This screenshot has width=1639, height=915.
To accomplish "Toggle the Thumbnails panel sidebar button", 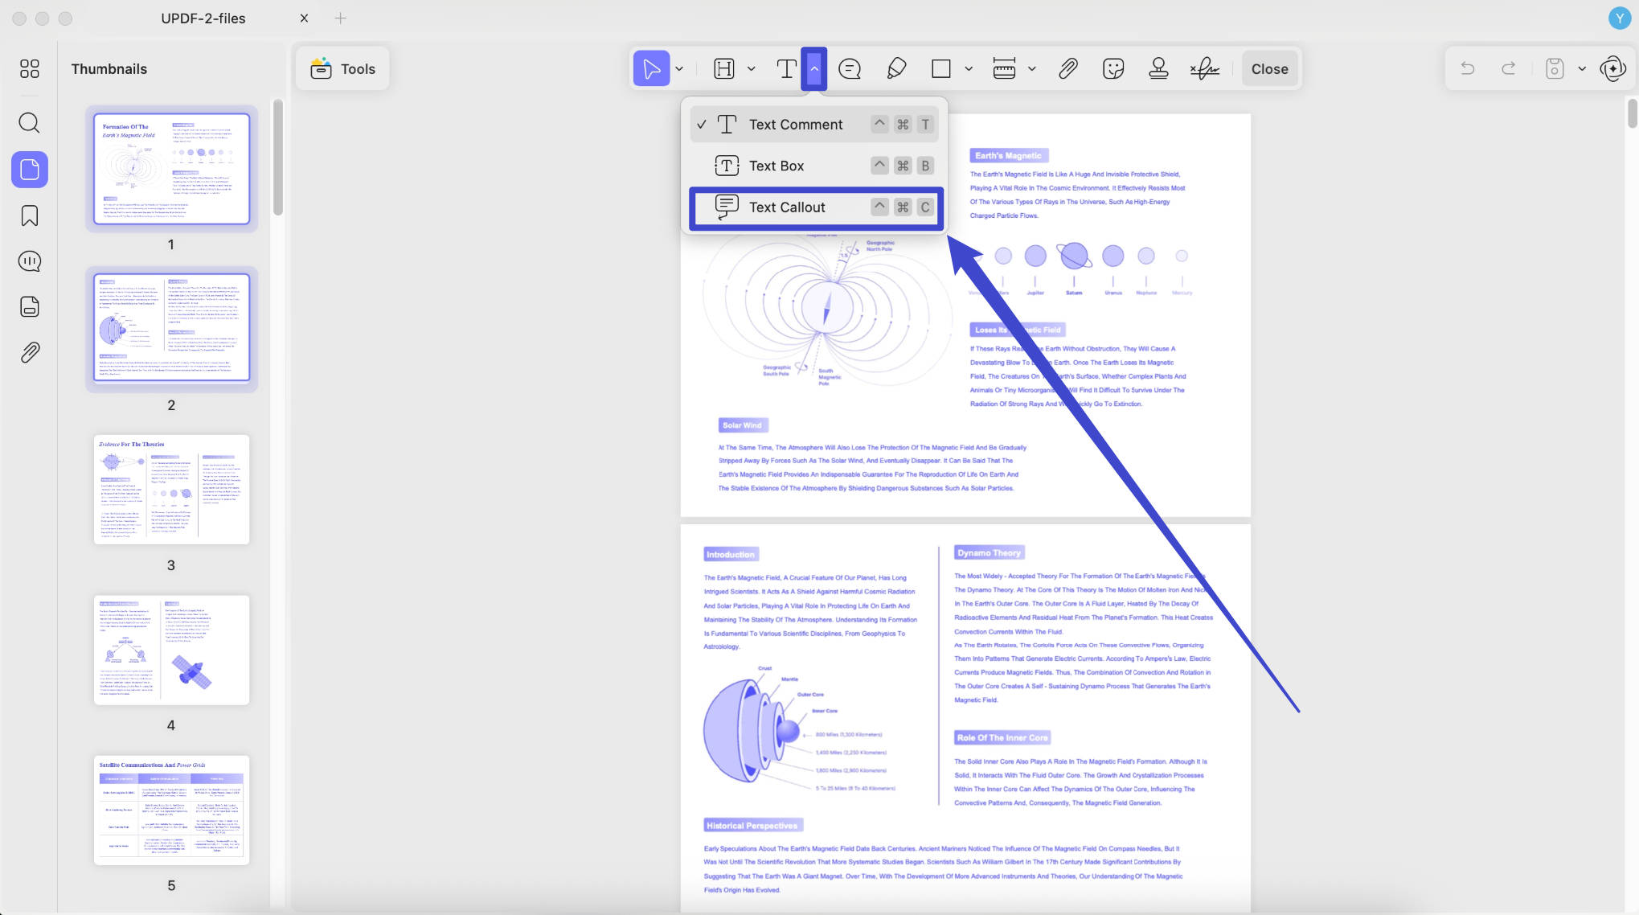I will 29,170.
